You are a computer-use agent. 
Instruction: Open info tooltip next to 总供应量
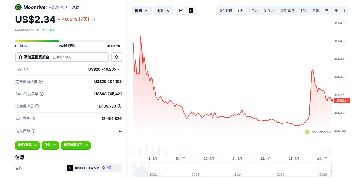(x=33, y=119)
